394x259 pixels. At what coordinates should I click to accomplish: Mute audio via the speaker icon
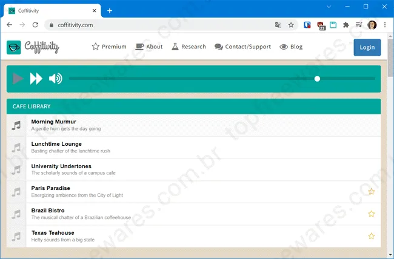click(56, 79)
